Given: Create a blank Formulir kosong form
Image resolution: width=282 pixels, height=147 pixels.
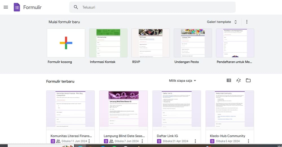Looking at the screenshot, I should [x=66, y=43].
